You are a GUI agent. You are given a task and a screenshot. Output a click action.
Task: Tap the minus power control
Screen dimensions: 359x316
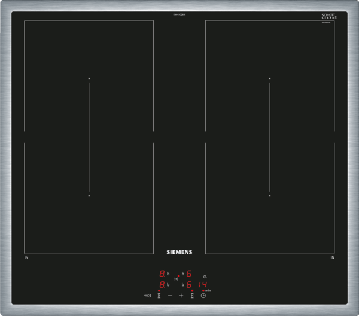point(170,296)
